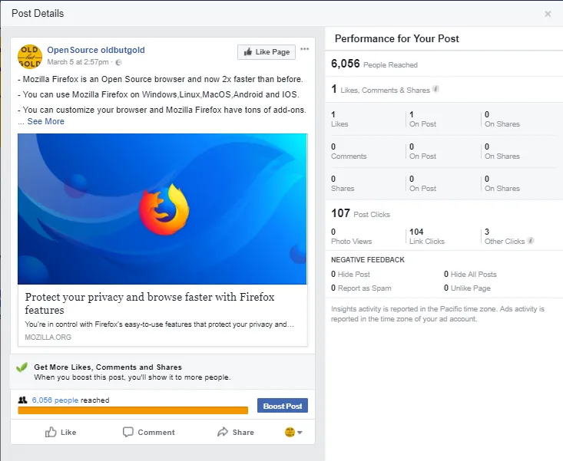Viewport: 563px width, 461px height.
Task: Click the 107 Post Clicks statistic
Action: pos(360,213)
